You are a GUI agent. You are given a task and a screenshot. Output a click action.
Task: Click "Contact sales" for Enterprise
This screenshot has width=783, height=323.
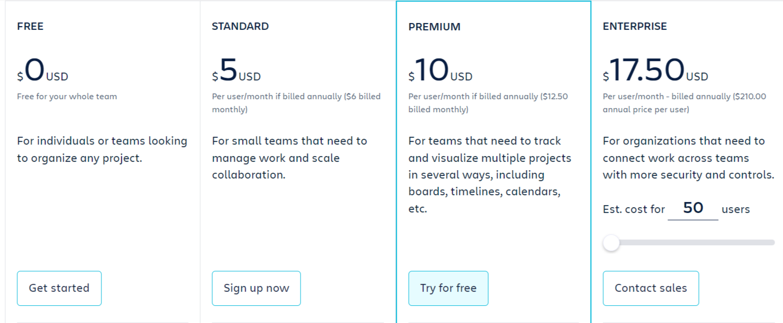pyautogui.click(x=650, y=288)
